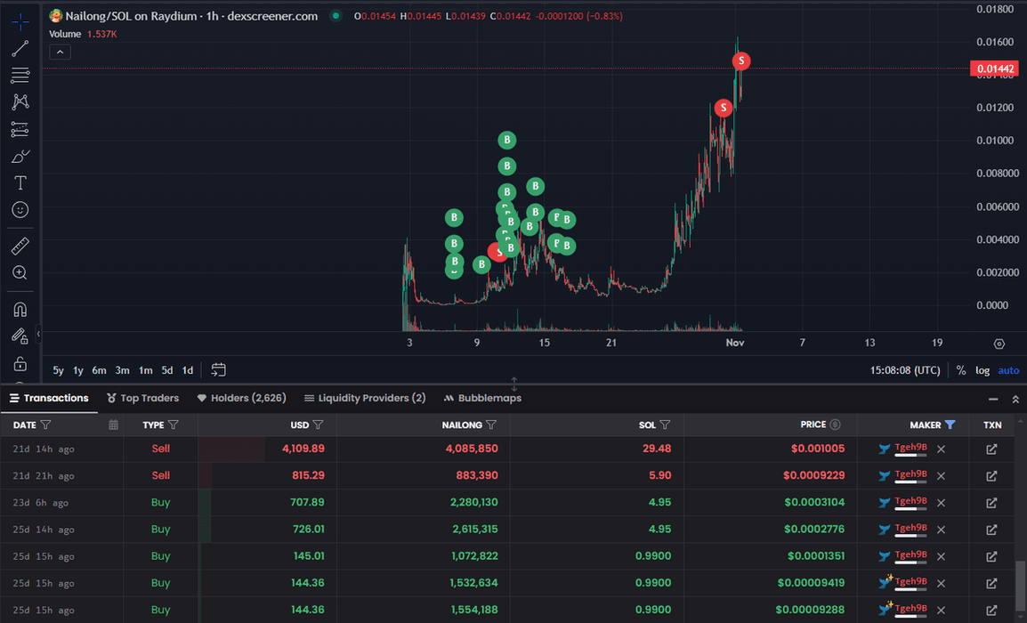The width and height of the screenshot is (1027, 623).
Task: Select the text annotation tool
Action: (x=20, y=182)
